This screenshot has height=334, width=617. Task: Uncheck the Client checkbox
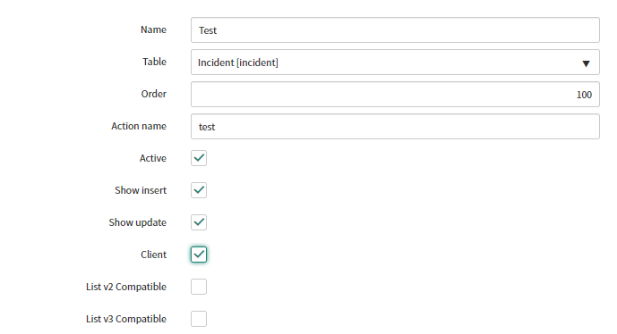click(x=199, y=255)
